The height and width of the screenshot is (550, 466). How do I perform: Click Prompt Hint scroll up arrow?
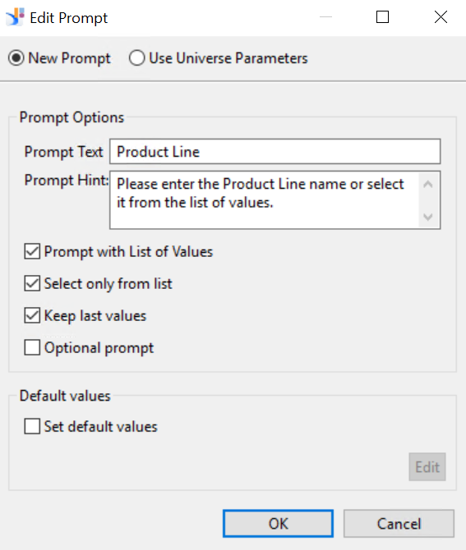click(428, 184)
